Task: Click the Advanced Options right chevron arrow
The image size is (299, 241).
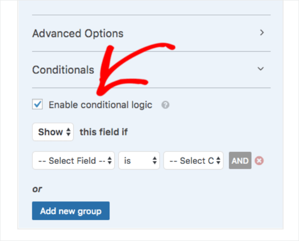Action: point(262,33)
